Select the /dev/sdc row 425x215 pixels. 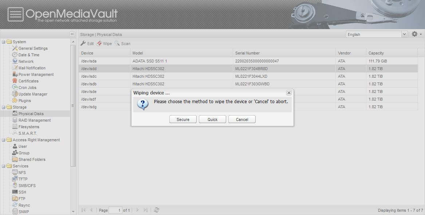pyautogui.click(x=248, y=76)
